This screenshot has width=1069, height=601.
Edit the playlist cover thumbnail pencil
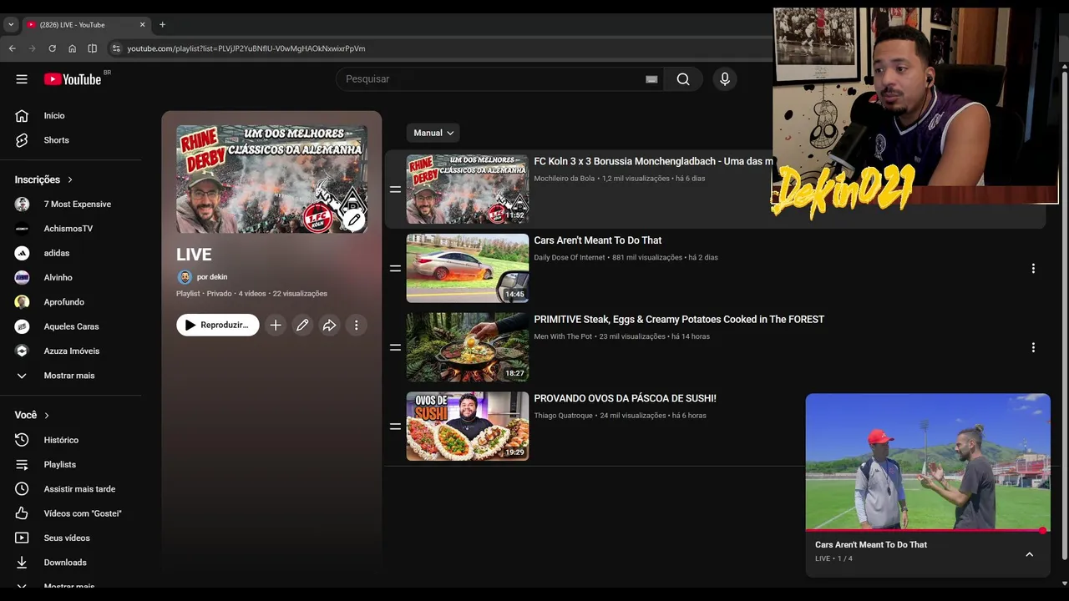point(354,220)
